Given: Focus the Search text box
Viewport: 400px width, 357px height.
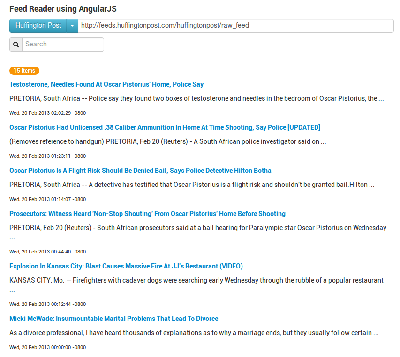Looking at the screenshot, I should point(63,45).
